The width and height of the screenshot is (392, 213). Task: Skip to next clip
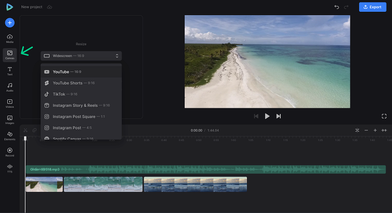click(x=278, y=116)
